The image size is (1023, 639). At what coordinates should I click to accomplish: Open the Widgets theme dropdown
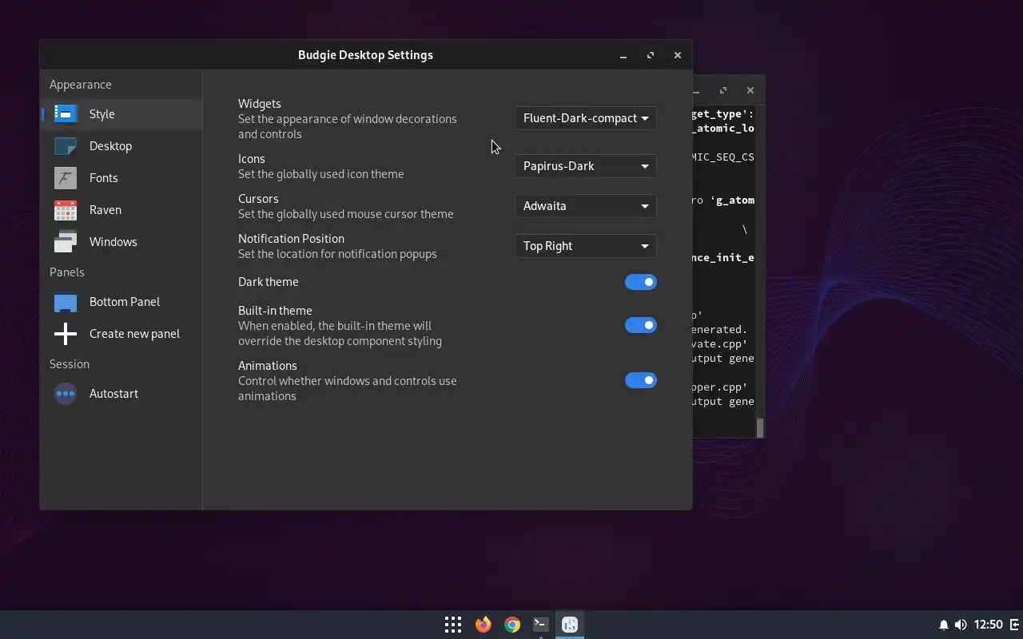point(586,118)
